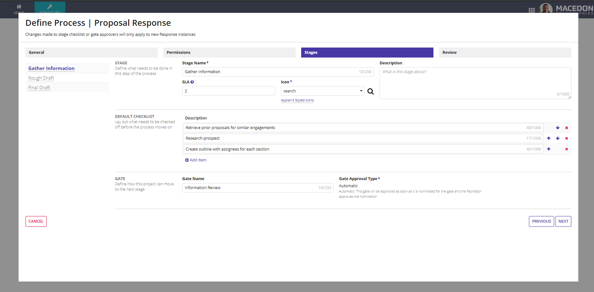Click Add Item to checklist
The image size is (594, 292).
196,160
